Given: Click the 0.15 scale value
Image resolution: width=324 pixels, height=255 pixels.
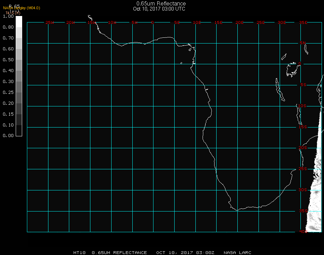Looking at the screenshot, I should [x=8, y=114].
